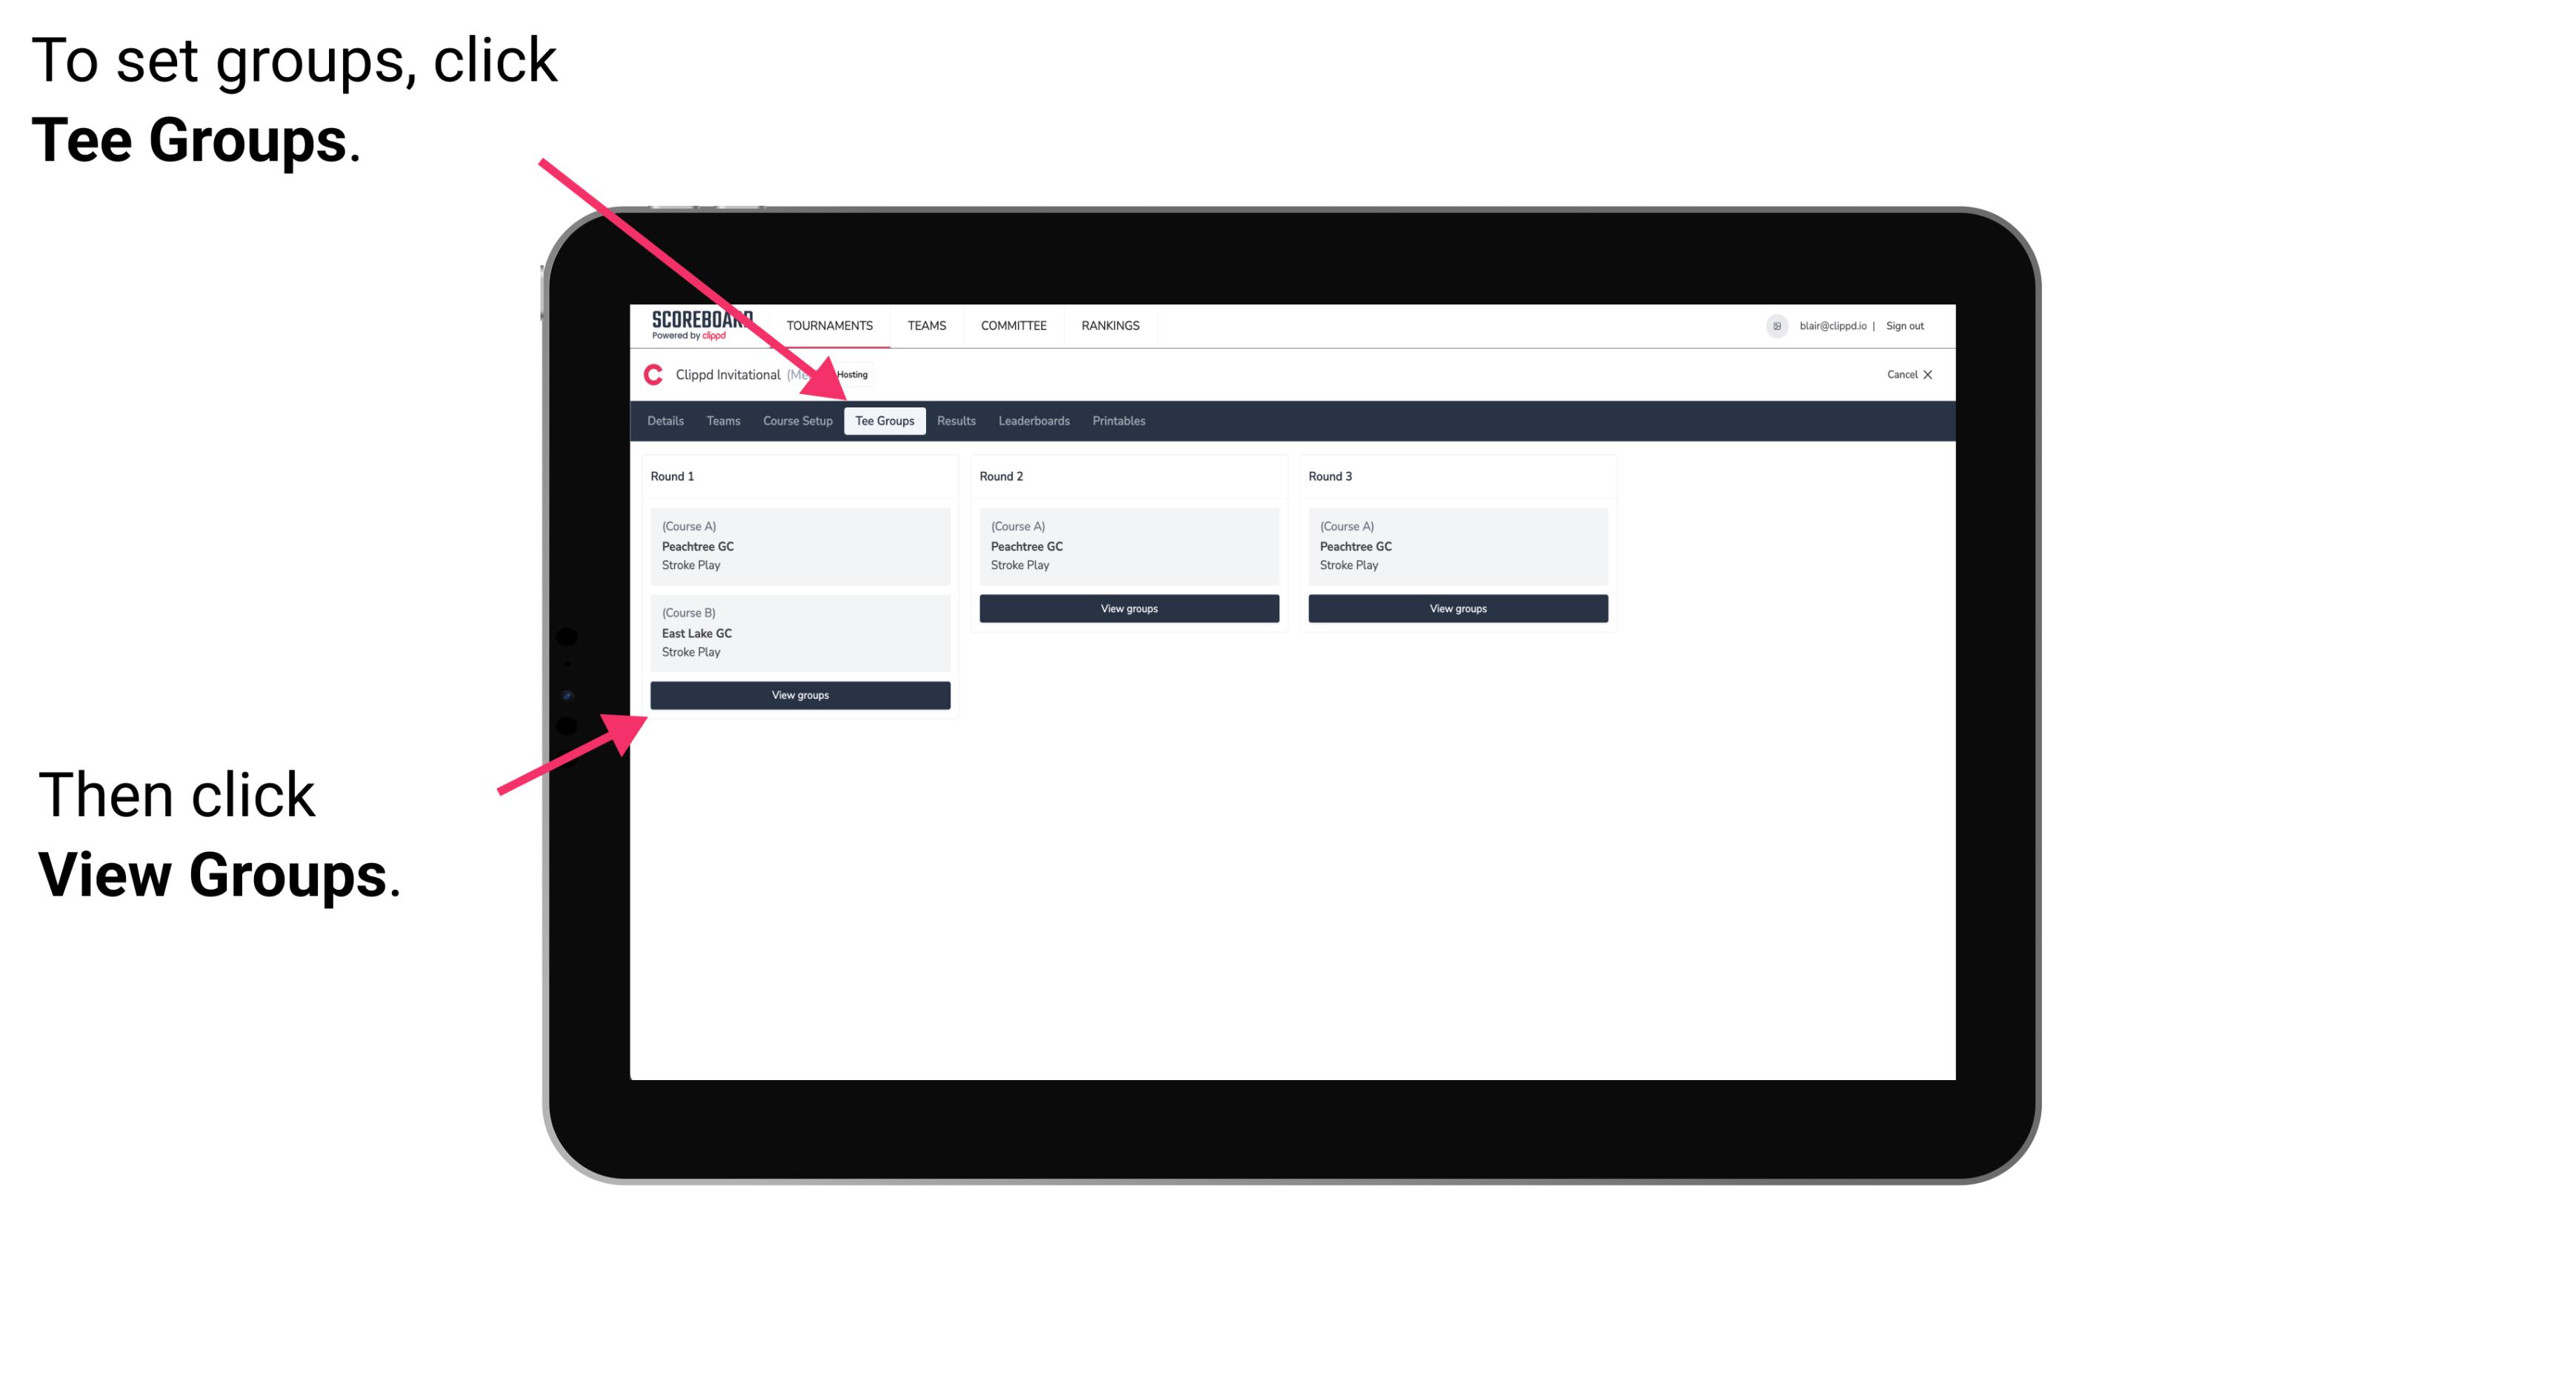Click the Committee navigation item
The height and width of the screenshot is (1386, 2576).
[x=1014, y=324]
